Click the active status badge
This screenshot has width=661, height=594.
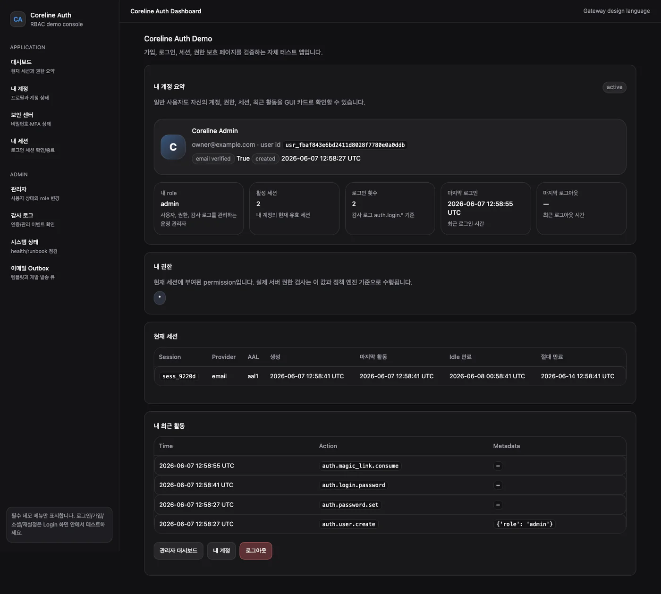click(614, 87)
